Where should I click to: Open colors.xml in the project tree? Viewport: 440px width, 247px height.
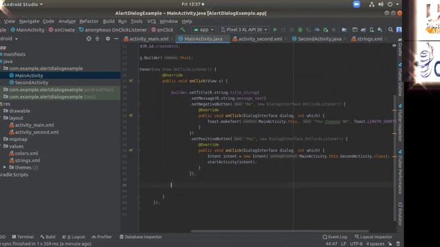tap(24, 153)
